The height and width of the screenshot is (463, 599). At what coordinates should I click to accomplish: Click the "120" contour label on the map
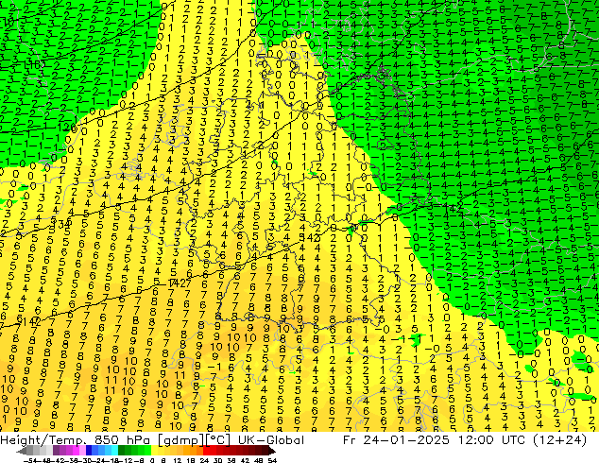pos(69,128)
